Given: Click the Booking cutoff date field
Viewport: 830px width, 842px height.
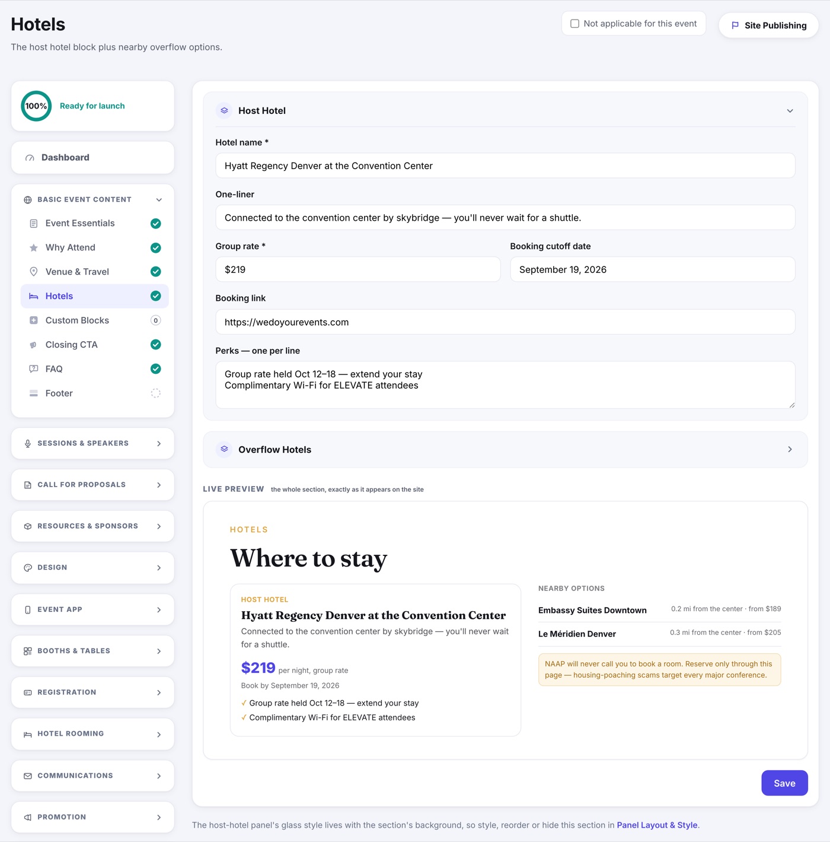Looking at the screenshot, I should pyautogui.click(x=653, y=270).
